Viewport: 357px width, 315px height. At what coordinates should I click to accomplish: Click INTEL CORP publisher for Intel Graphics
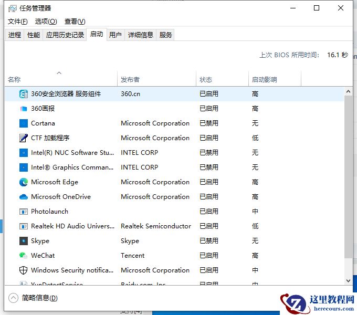(x=139, y=167)
